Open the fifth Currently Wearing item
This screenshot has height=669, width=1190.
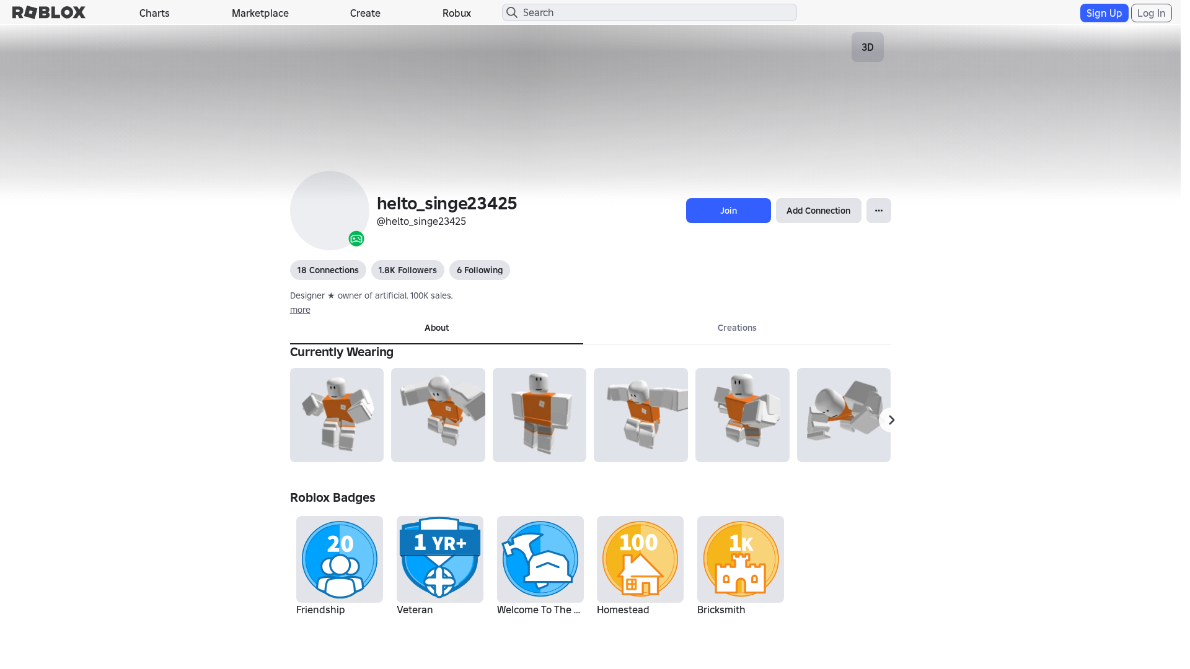[x=743, y=415]
